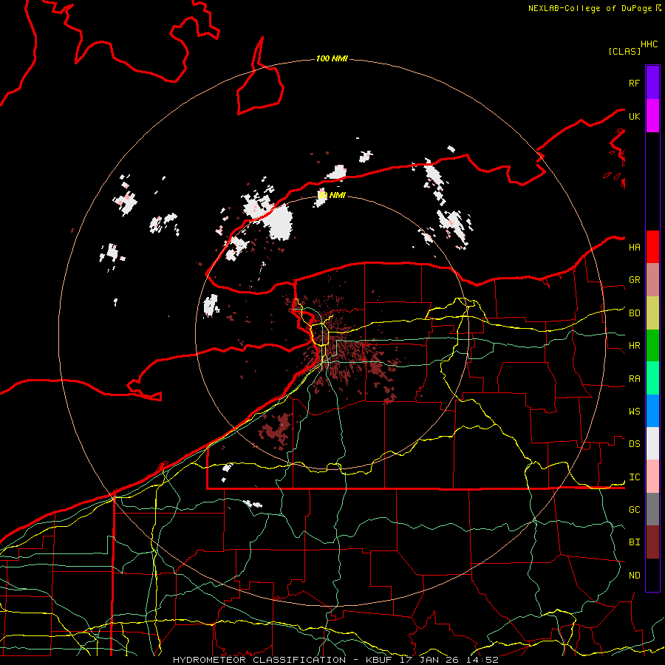This screenshot has width=665, height=665.
Task: Click the HHC product label
Action: pos(649,44)
